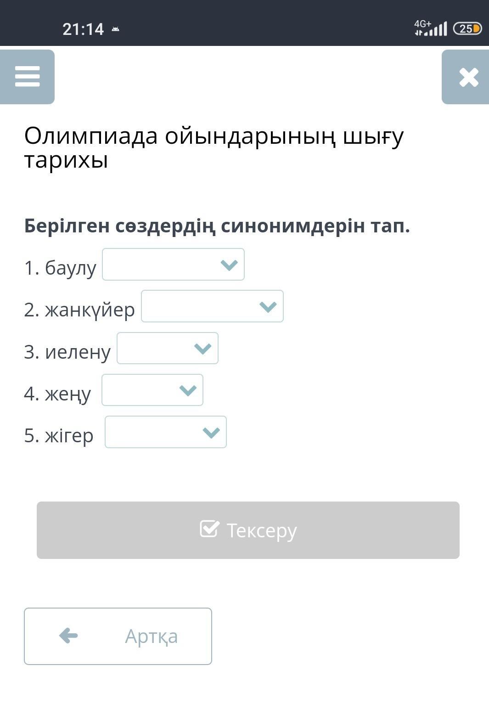The height and width of the screenshot is (716, 489).
Task: Tap the back arrow icon
Action: coord(68,636)
